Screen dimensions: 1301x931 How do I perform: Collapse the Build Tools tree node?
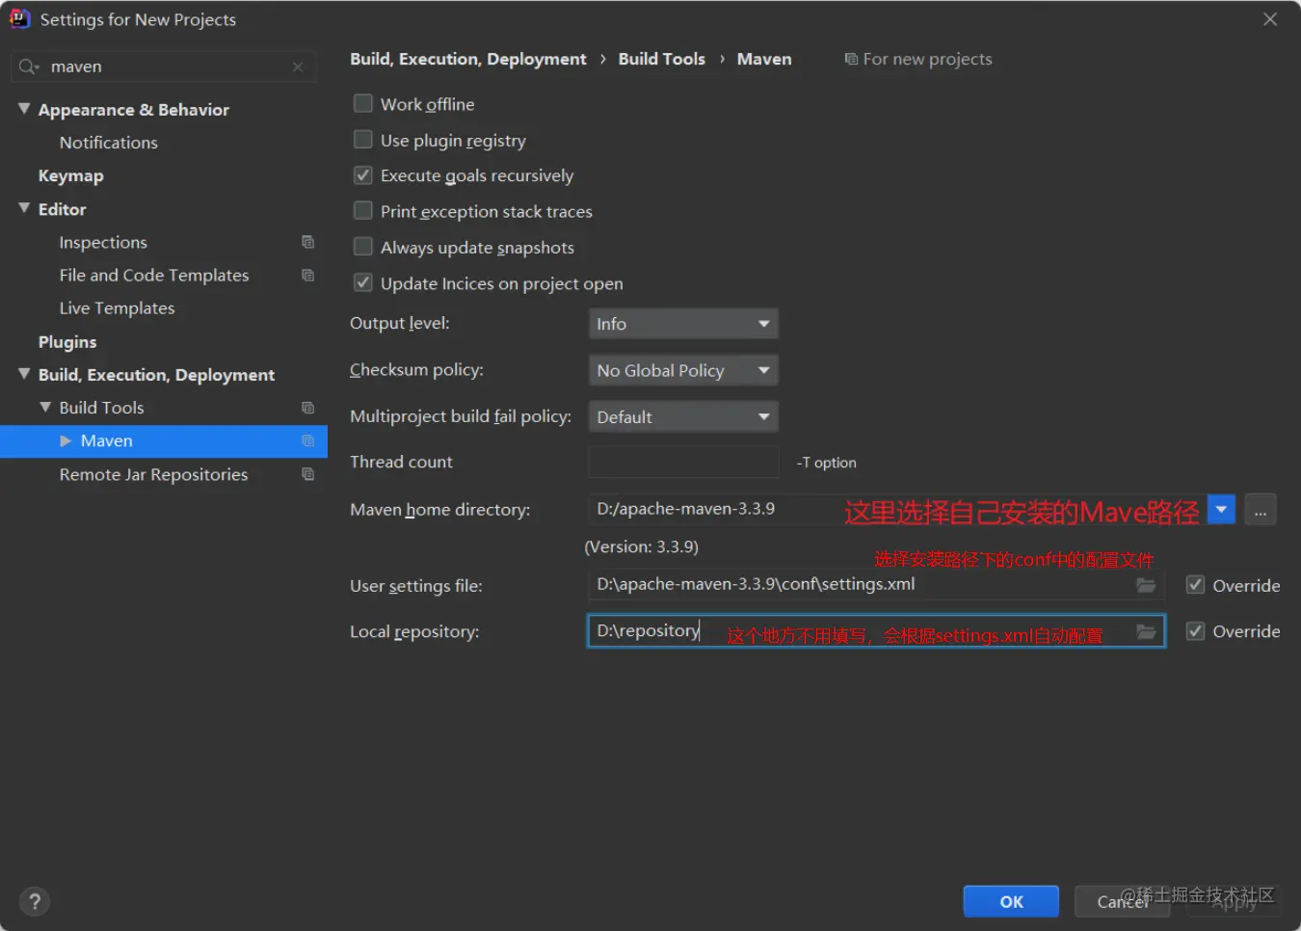[x=45, y=407]
